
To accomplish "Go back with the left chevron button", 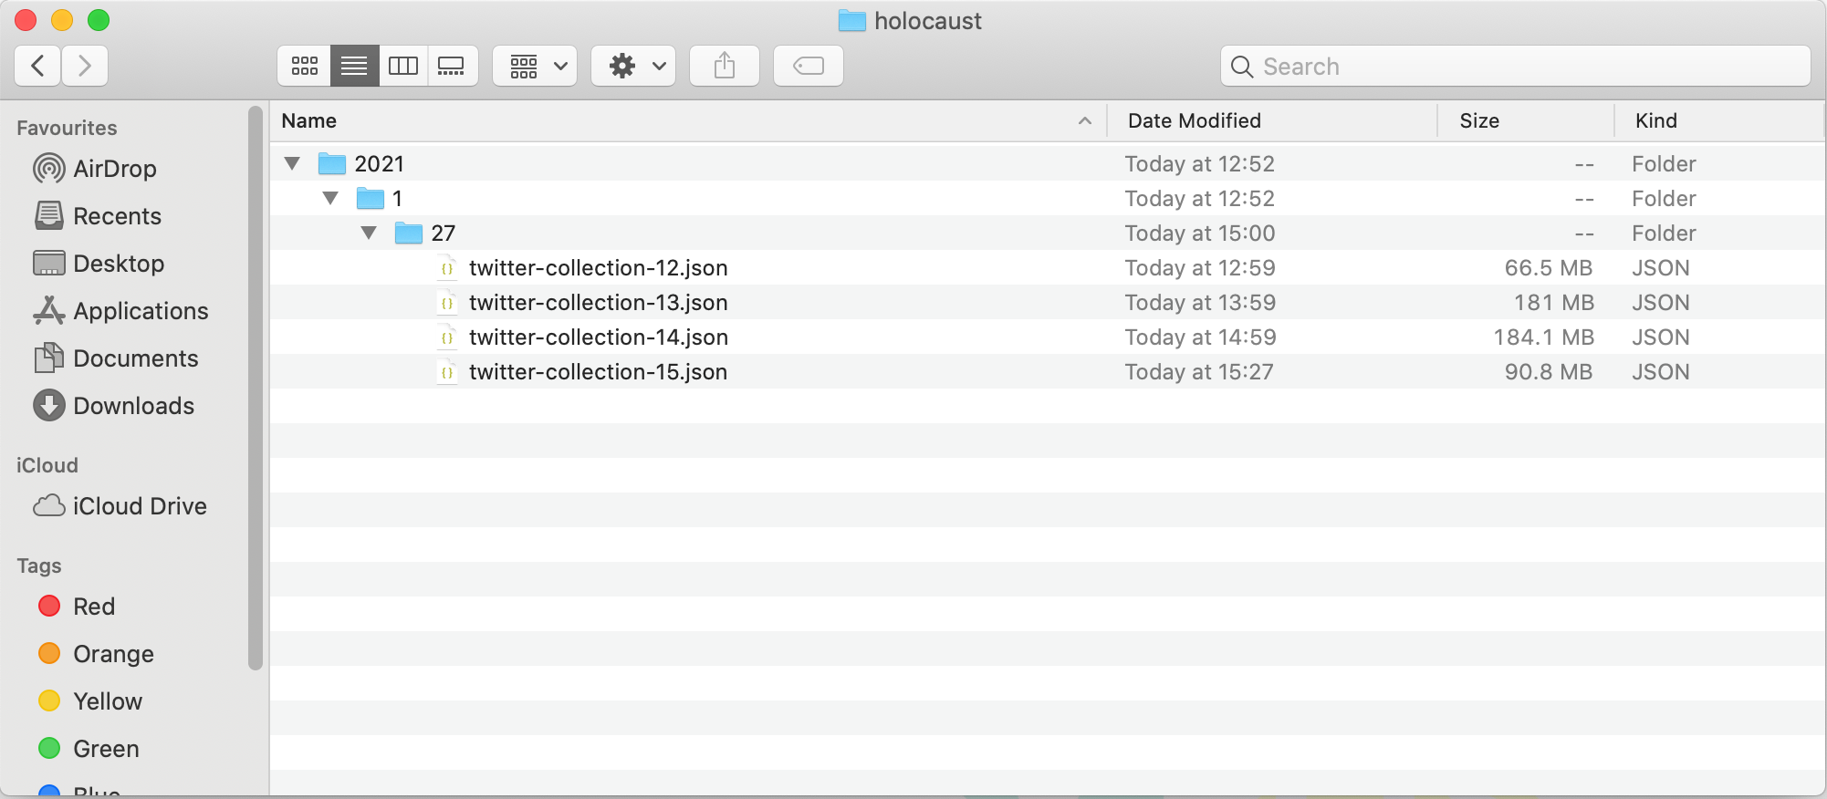I will click(38, 66).
